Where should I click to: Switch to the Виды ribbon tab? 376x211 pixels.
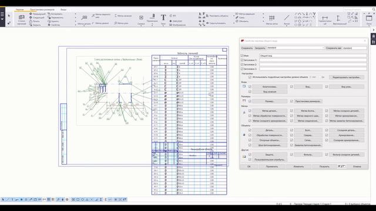click(x=63, y=9)
